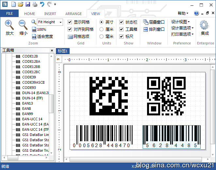The image size is (216, 170).
Task: Select CODE128 in toolbox
Action: point(30,56)
